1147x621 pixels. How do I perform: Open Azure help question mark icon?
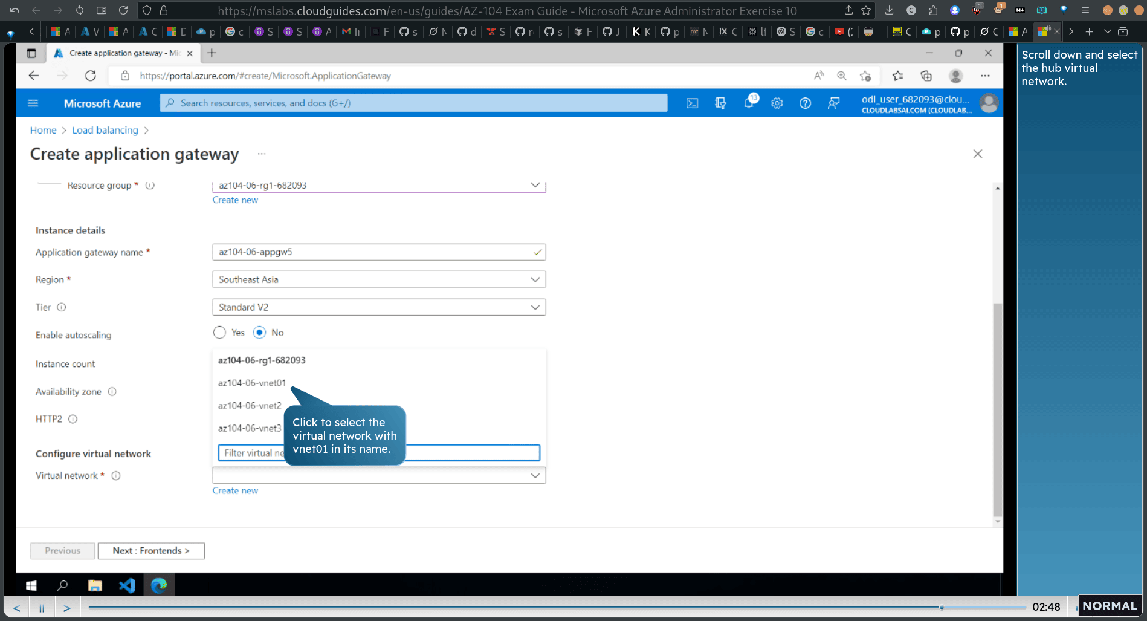point(805,103)
